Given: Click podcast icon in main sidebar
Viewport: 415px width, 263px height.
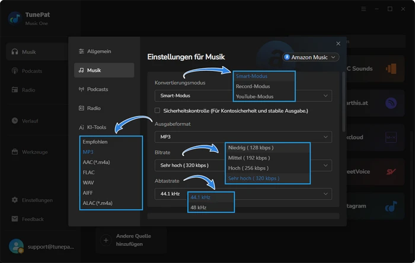Looking at the screenshot, I should [15, 71].
